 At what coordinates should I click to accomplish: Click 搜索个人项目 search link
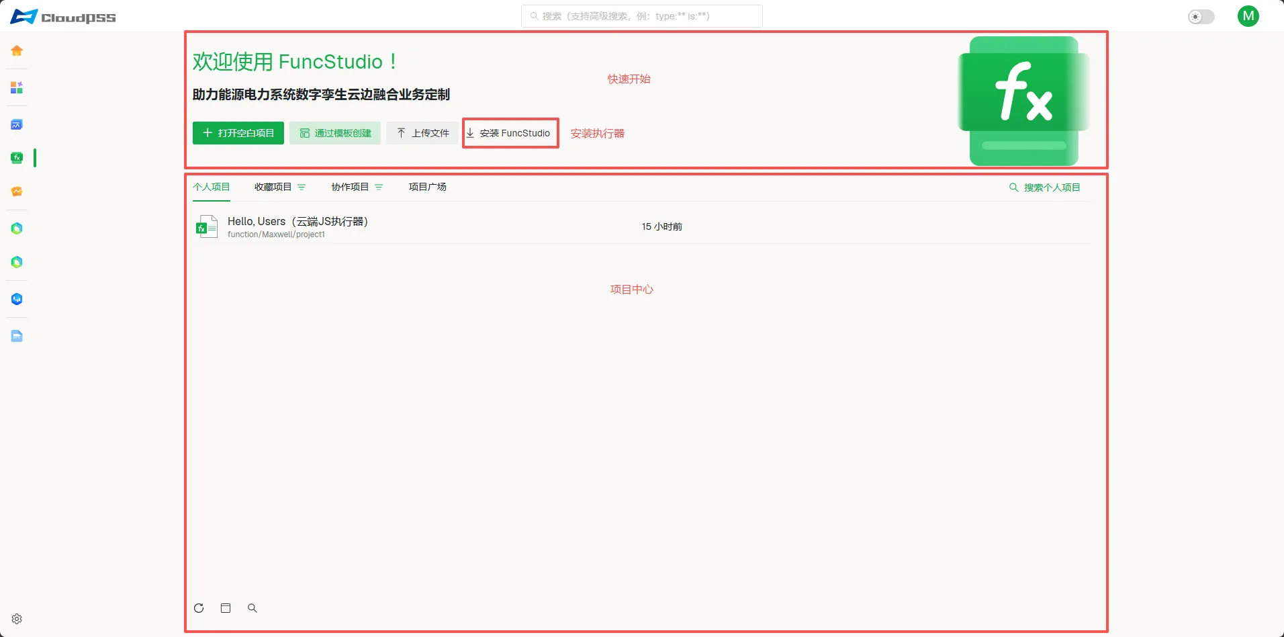[1045, 187]
